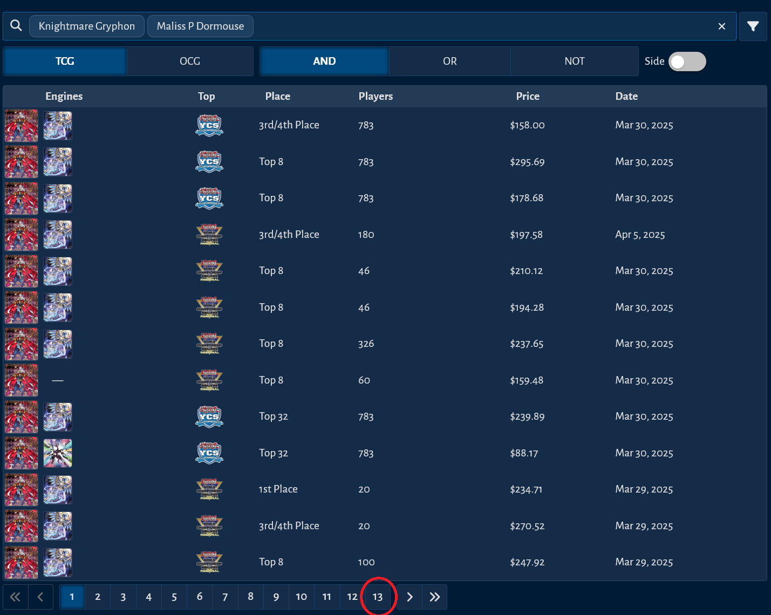Toggle the Side deck switch
The image size is (771, 615).
coord(687,61)
